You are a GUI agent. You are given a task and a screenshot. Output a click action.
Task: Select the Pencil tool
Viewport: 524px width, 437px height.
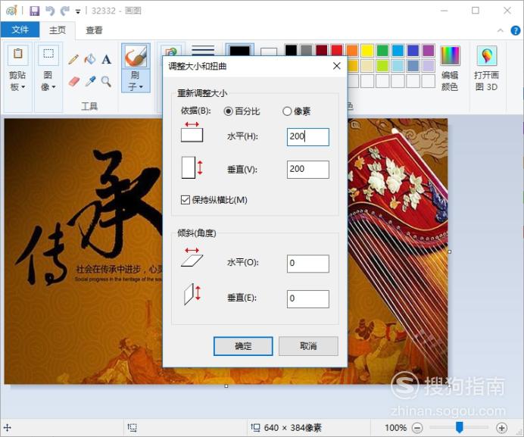[73, 60]
